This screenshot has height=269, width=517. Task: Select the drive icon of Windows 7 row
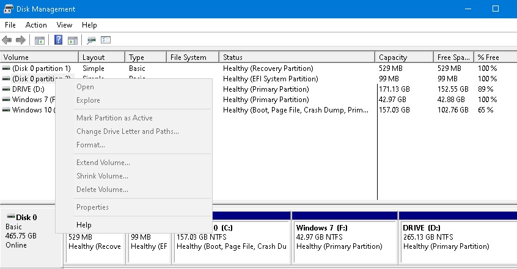(6, 100)
